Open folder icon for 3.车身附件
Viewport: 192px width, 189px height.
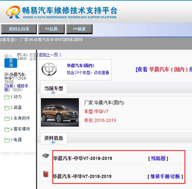7,118
